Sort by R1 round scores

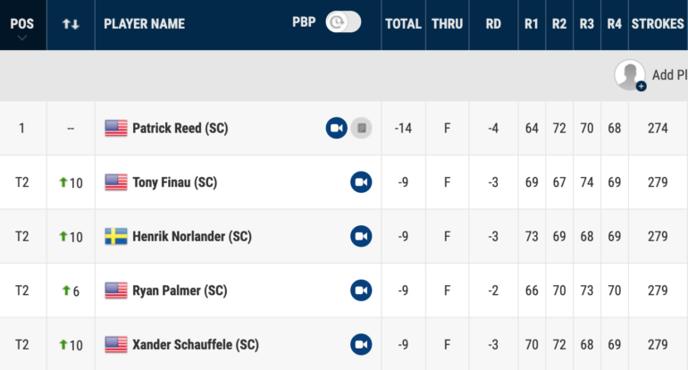[532, 24]
